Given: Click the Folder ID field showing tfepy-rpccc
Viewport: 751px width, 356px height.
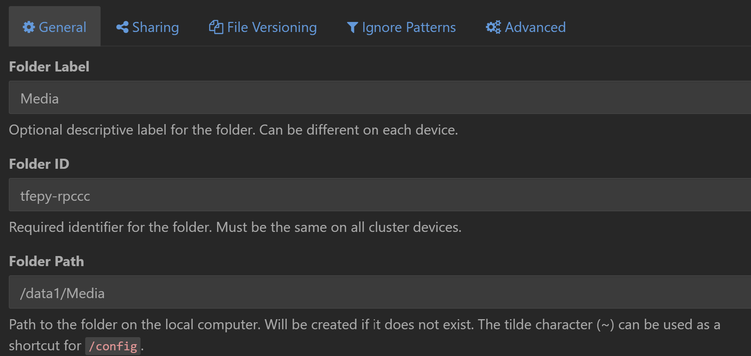Looking at the screenshot, I should pyautogui.click(x=380, y=195).
